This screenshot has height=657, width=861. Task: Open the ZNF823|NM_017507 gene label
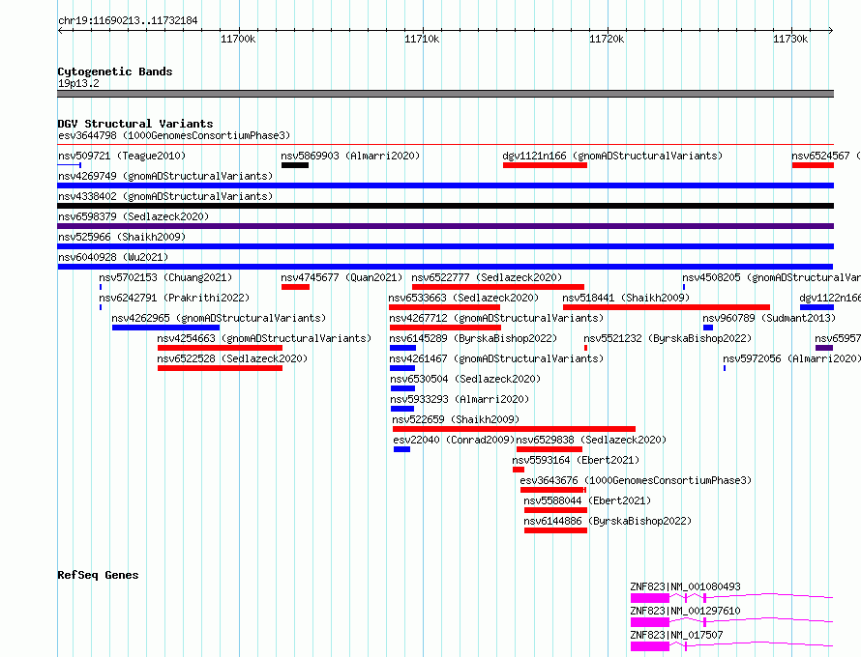click(x=676, y=635)
